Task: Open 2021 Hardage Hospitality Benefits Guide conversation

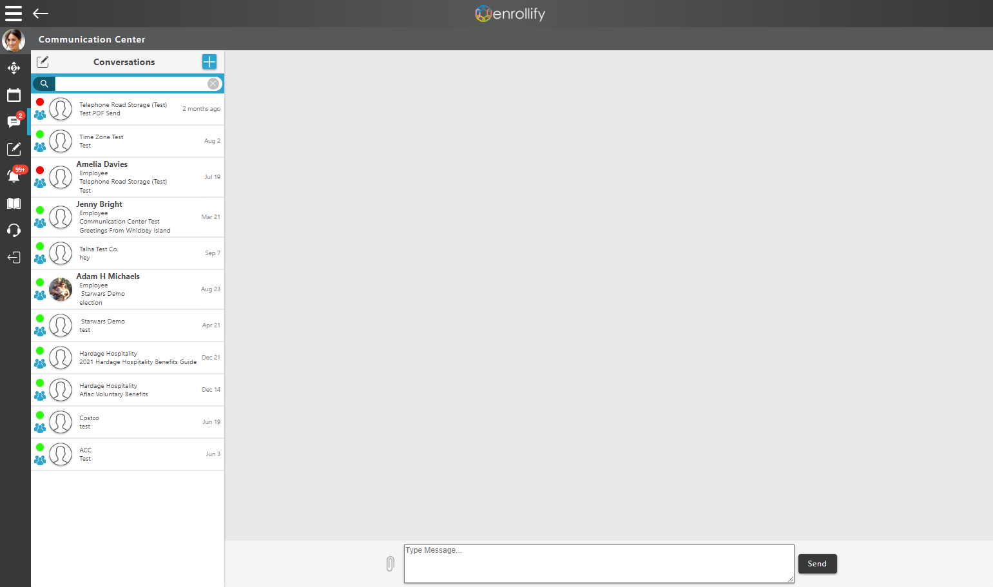Action: pyautogui.click(x=128, y=358)
